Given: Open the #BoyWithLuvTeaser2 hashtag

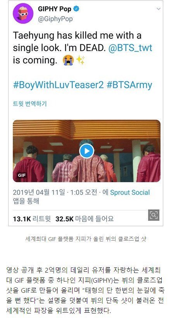Looking at the screenshot, I should coord(59,85).
